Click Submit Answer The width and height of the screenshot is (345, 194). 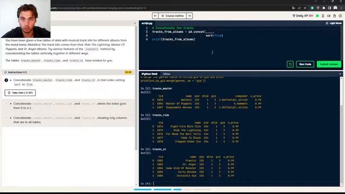(329, 64)
